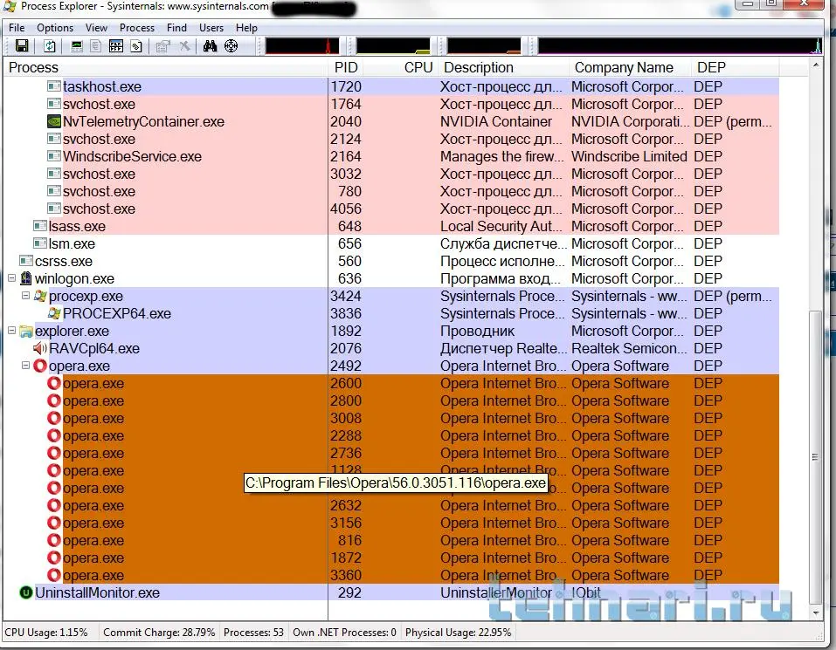This screenshot has height=650, width=836.
Task: Collapse the explorer.exe tree node
Action: pyautogui.click(x=12, y=332)
